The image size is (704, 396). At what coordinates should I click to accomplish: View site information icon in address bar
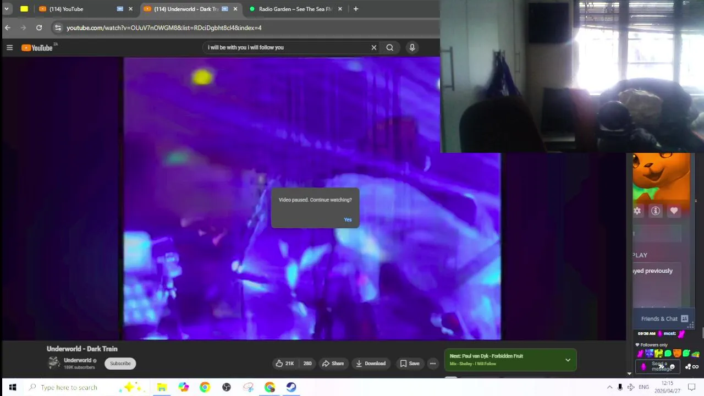(58, 28)
